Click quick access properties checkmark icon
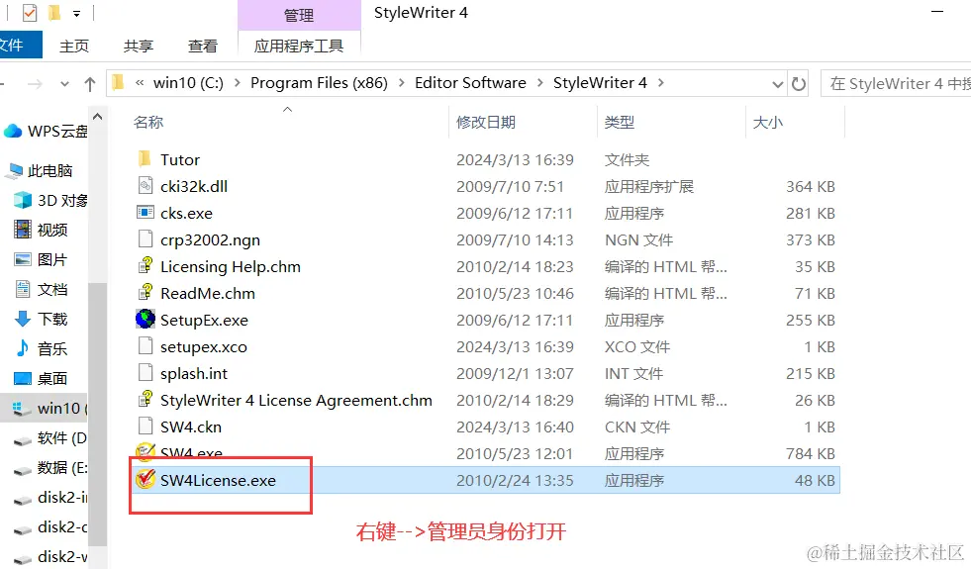The width and height of the screenshot is (971, 569). [x=29, y=13]
